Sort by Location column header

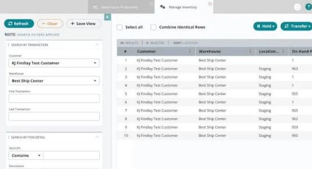pos(269,51)
